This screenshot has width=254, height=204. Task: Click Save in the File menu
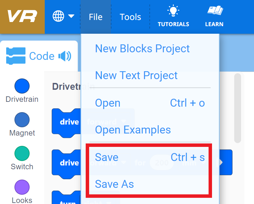click(x=107, y=157)
